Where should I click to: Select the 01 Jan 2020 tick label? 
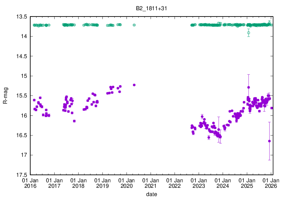[x=126, y=183]
